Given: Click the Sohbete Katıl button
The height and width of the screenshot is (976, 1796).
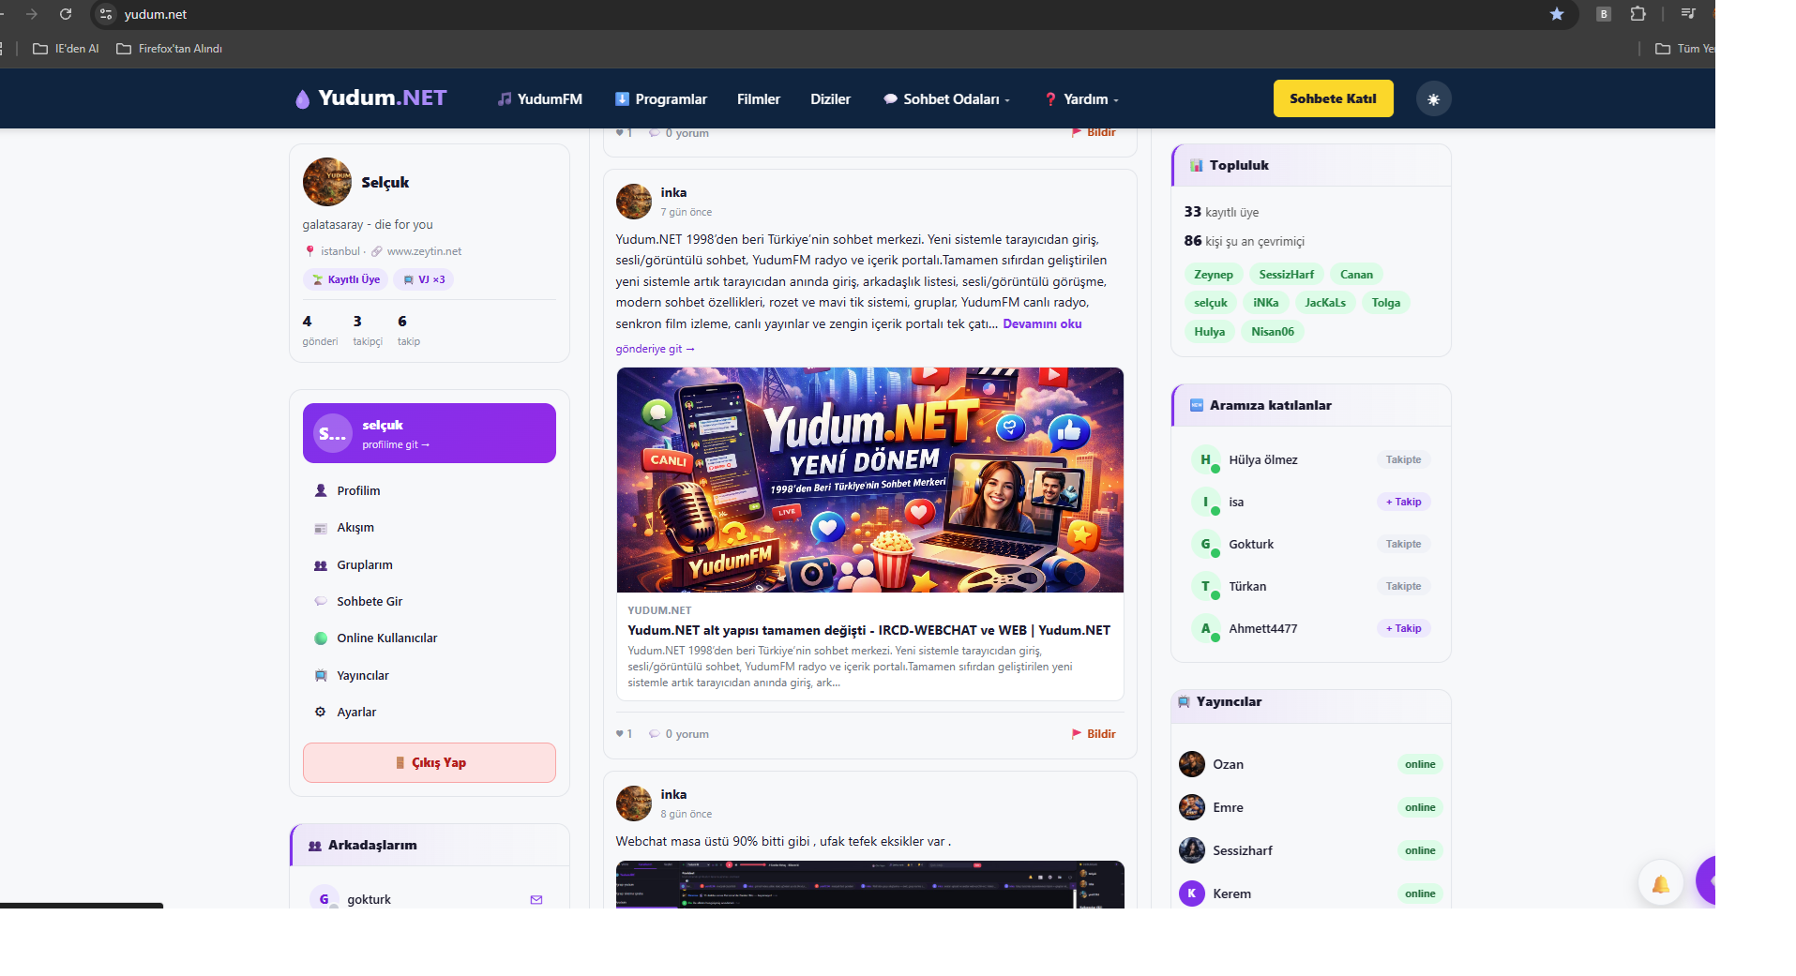Looking at the screenshot, I should 1333,98.
